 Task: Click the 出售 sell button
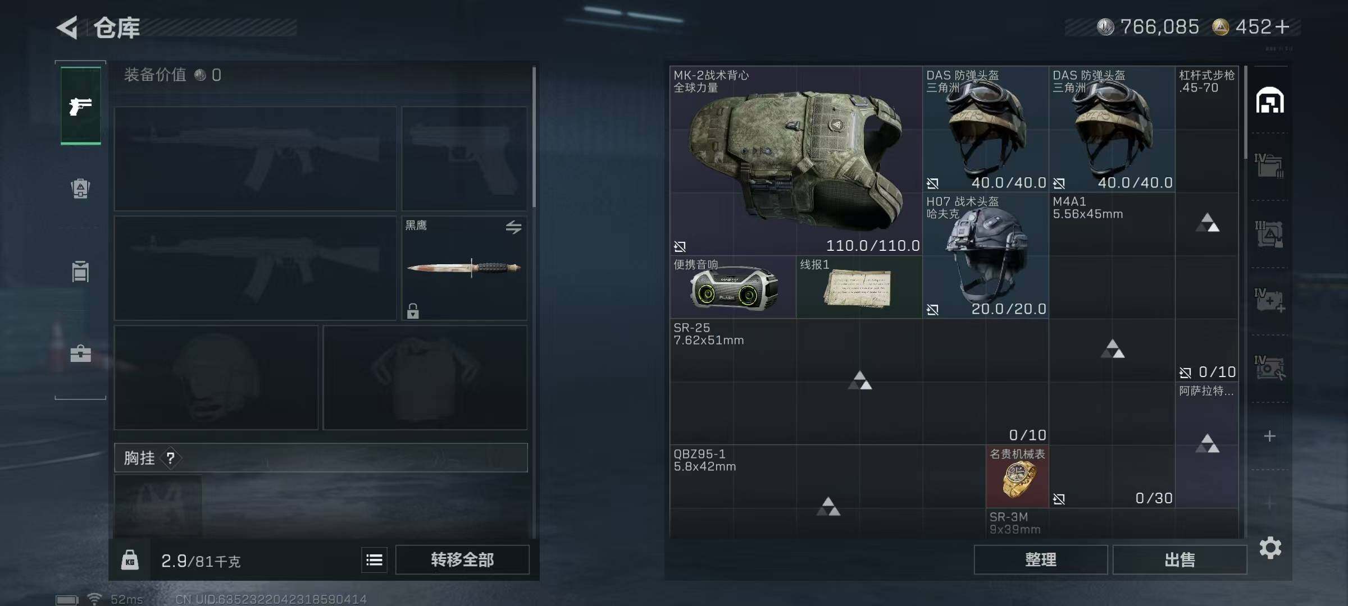click(x=1179, y=559)
